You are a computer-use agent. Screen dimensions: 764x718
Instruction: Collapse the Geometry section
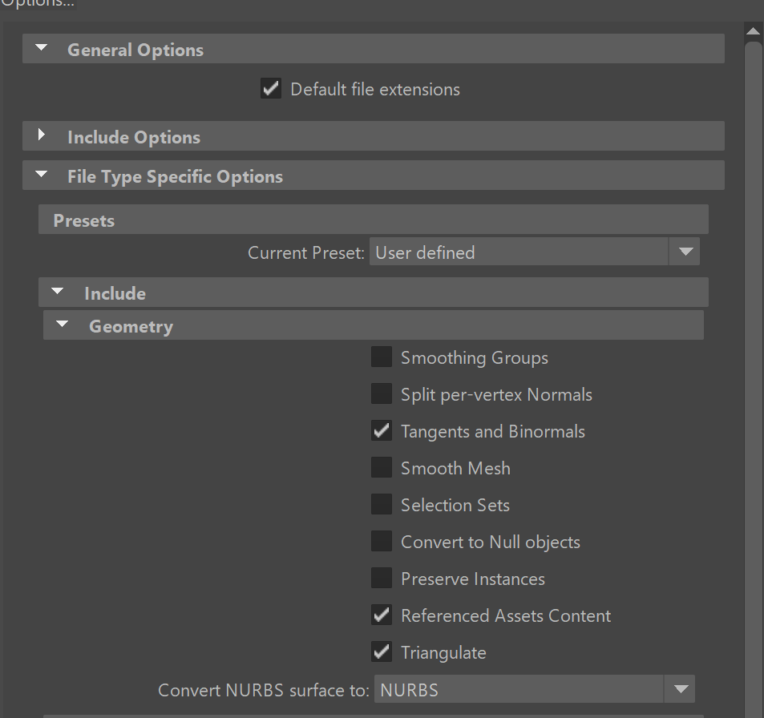pos(63,325)
